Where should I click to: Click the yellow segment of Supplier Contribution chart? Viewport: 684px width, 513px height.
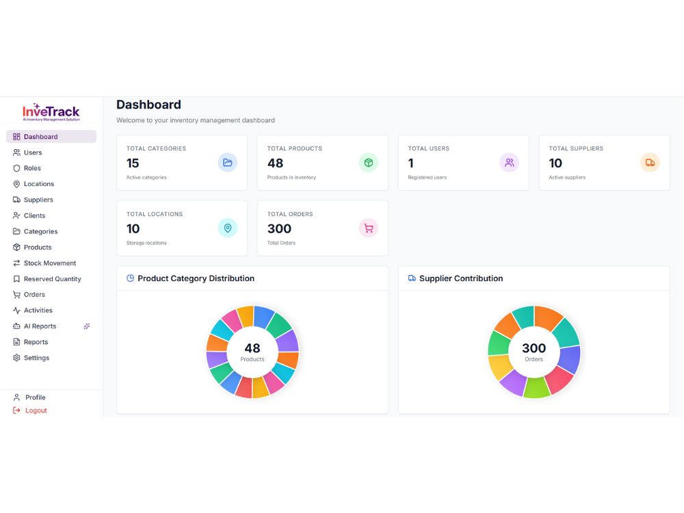pos(499,367)
